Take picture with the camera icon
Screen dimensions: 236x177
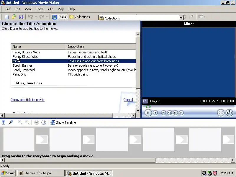click(230, 113)
